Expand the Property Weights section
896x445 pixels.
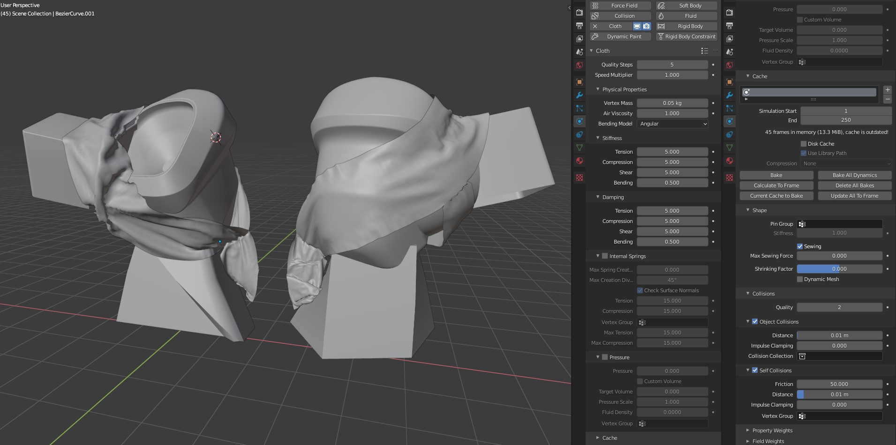coord(772,430)
